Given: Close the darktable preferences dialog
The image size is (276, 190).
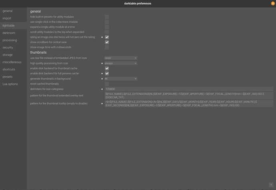Looking at the screenshot, I should 273,4.
